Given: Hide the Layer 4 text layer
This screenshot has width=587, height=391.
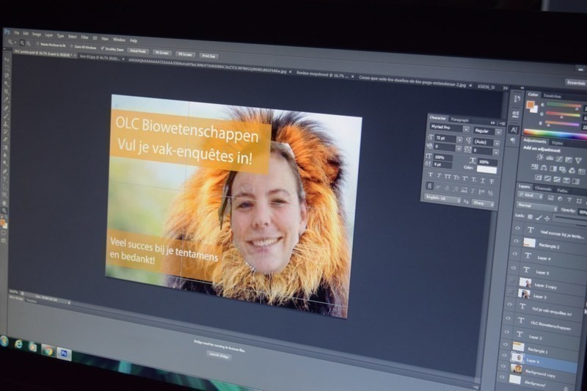Looking at the screenshot, I should [515, 254].
